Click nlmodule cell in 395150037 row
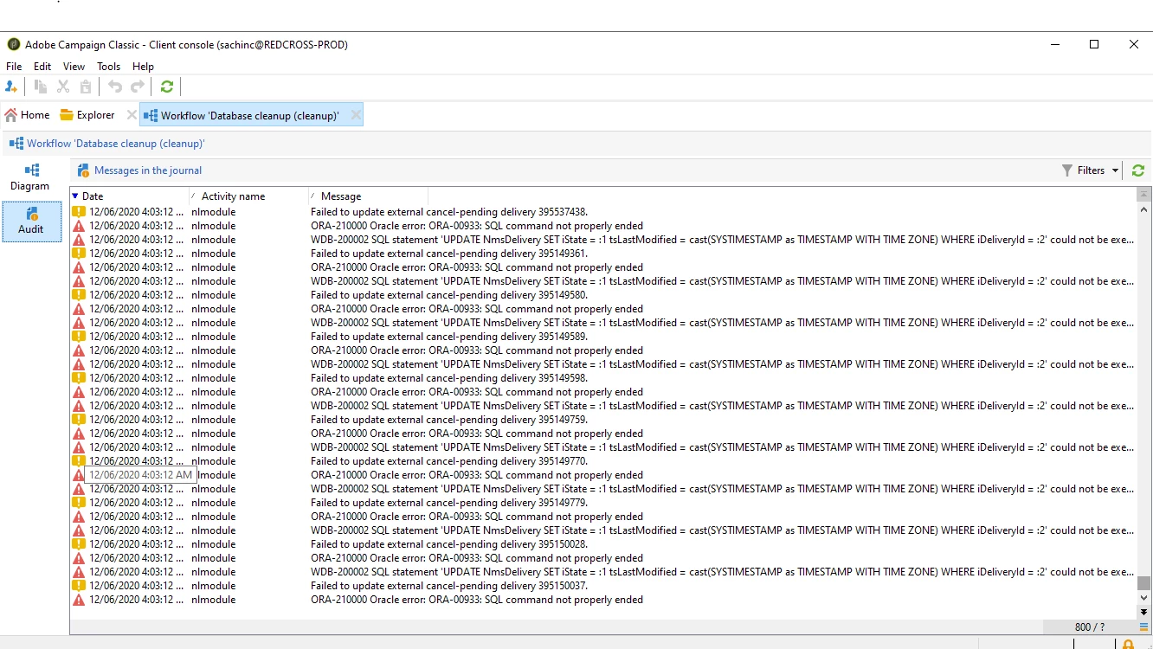 [x=213, y=586]
